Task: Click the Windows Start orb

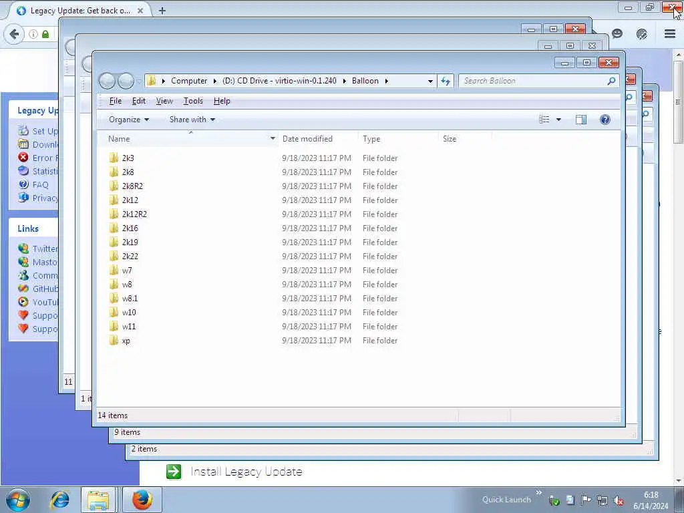Action: 18,500
